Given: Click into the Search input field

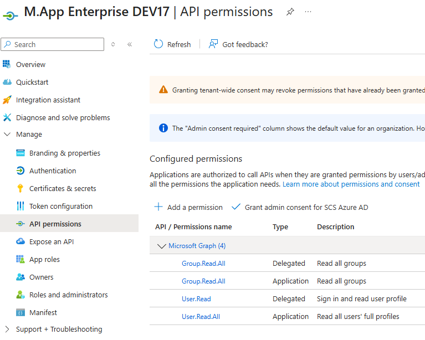Looking at the screenshot, I should 57,44.
